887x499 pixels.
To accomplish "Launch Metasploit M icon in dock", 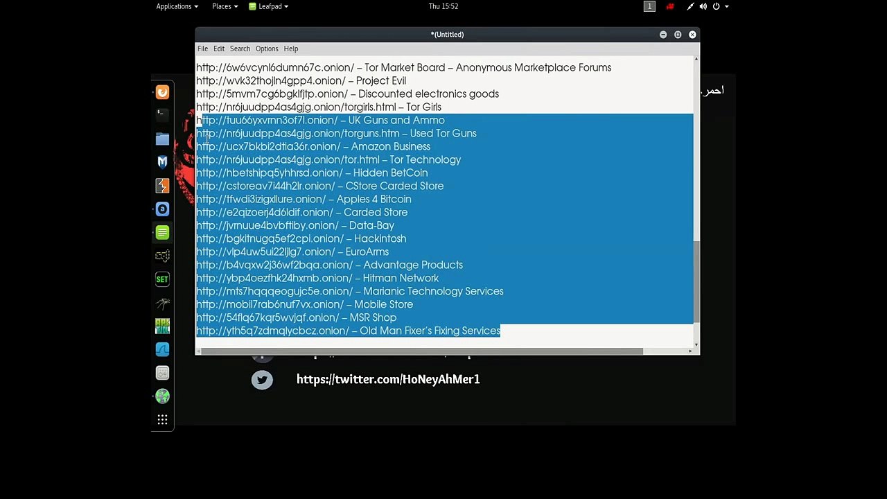I will point(162,161).
